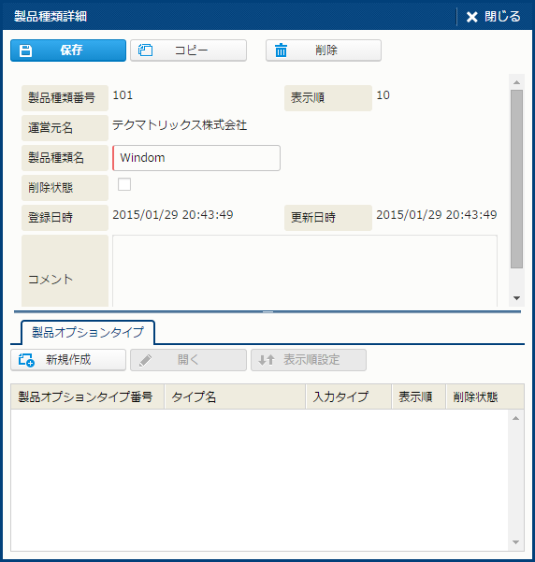535x562 pixels.
Task: Click inside the コメント text area
Action: [305, 271]
